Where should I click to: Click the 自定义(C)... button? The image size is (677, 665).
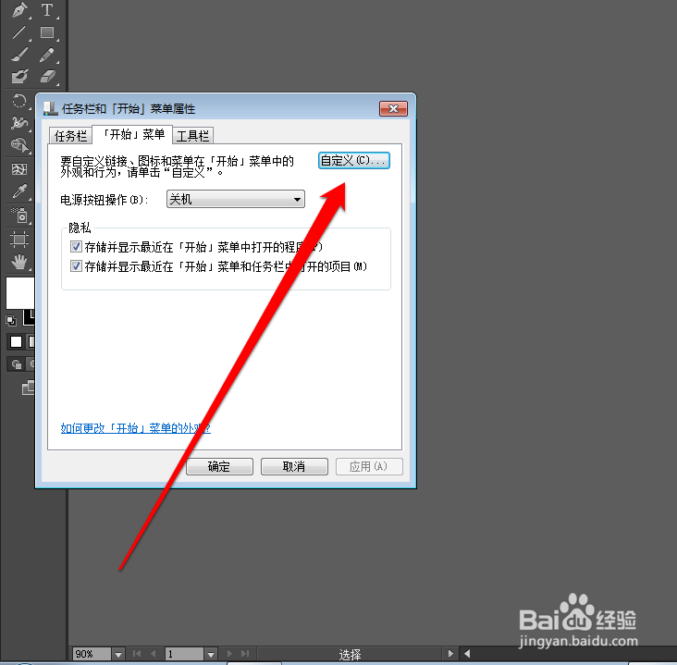pyautogui.click(x=354, y=161)
